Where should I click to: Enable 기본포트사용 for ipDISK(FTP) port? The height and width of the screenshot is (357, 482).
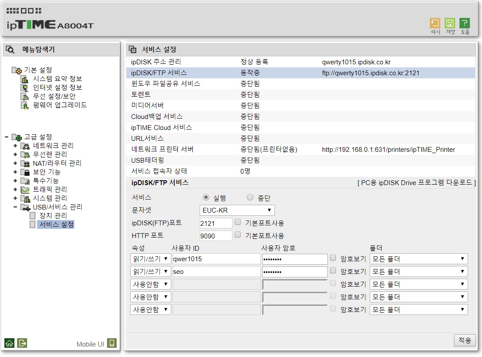pos(238,222)
